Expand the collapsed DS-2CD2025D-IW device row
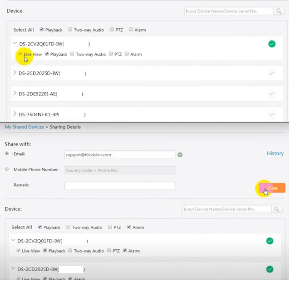This screenshot has height=281, width=289. click(x=15, y=72)
